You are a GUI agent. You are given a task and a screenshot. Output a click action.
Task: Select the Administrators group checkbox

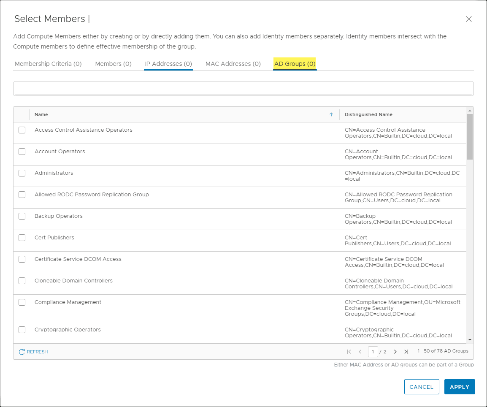pos(22,173)
